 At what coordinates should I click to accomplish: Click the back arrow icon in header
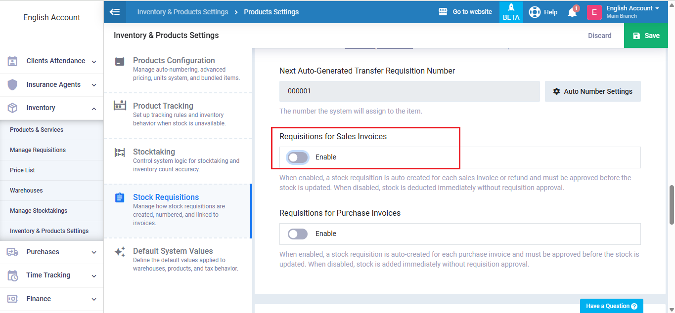(x=115, y=12)
